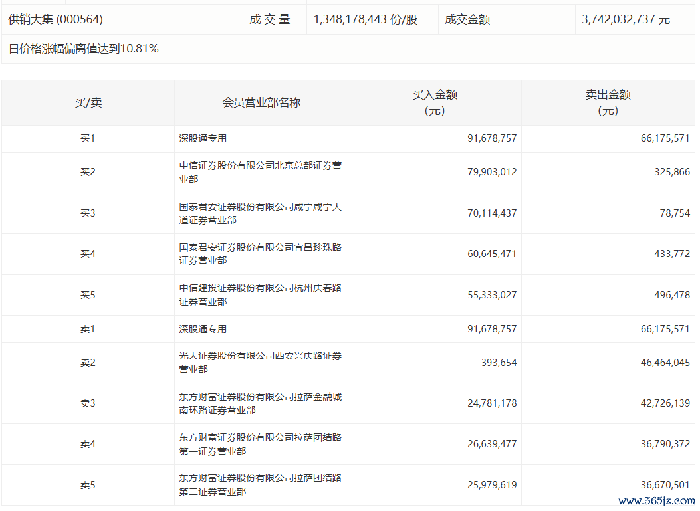The image size is (700, 511).
Task: Click the turnover value 3,742,032,737 元
Action: [626, 19]
